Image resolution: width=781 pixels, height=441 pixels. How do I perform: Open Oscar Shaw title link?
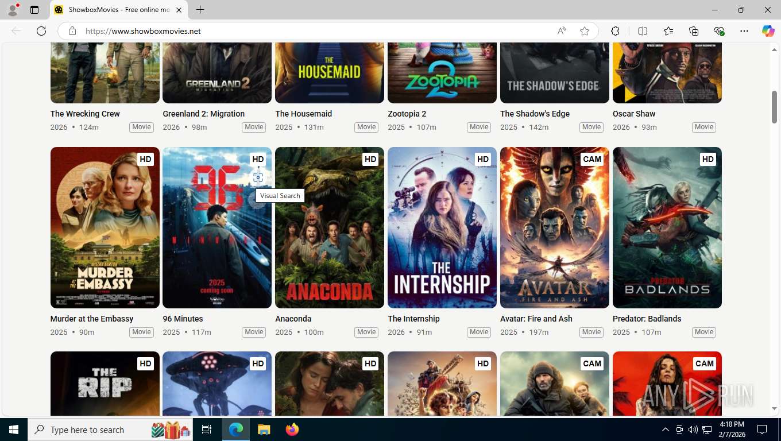point(634,114)
